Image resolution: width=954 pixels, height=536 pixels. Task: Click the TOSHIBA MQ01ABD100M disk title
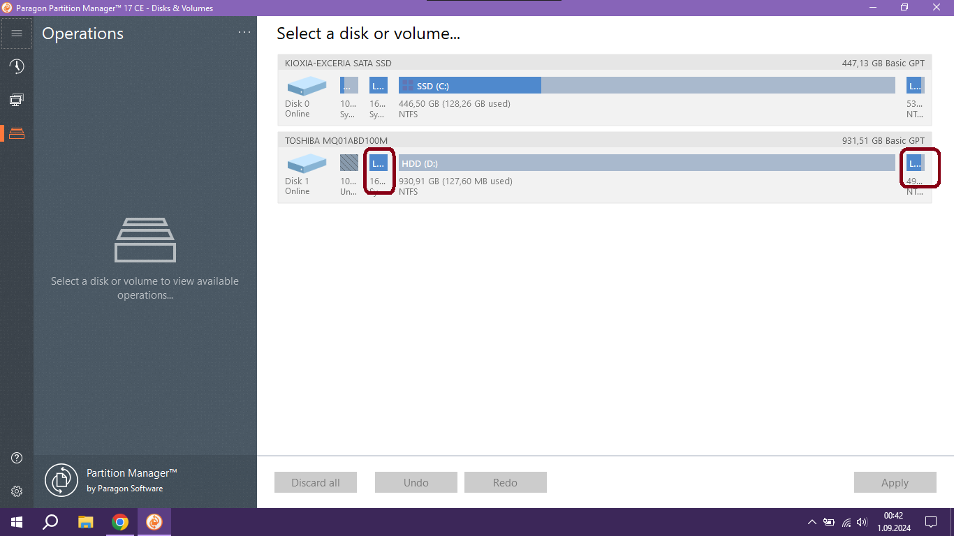coord(336,141)
